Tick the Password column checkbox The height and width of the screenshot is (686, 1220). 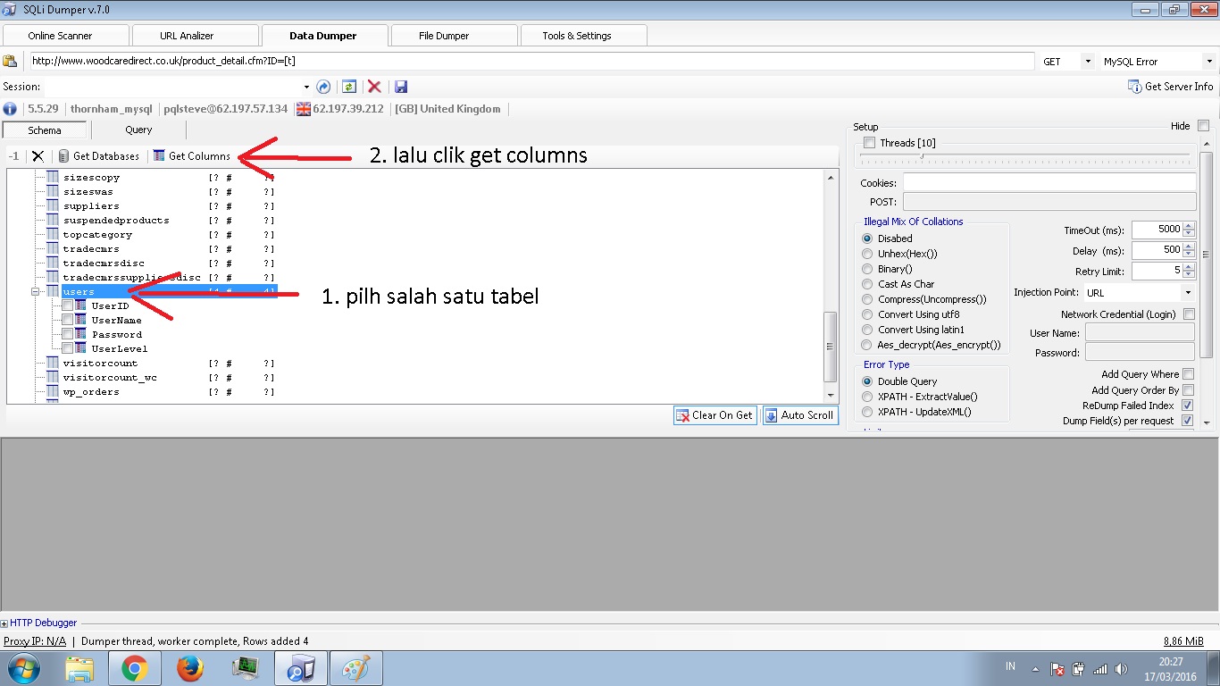(68, 334)
